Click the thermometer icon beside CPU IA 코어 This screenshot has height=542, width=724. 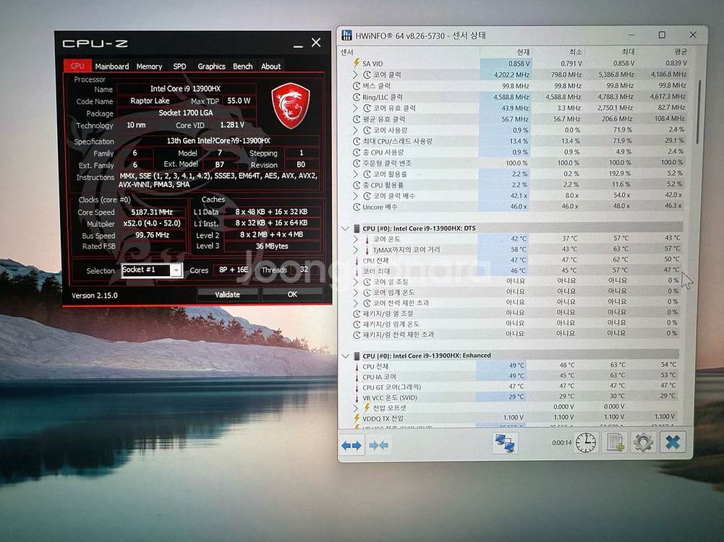357,377
